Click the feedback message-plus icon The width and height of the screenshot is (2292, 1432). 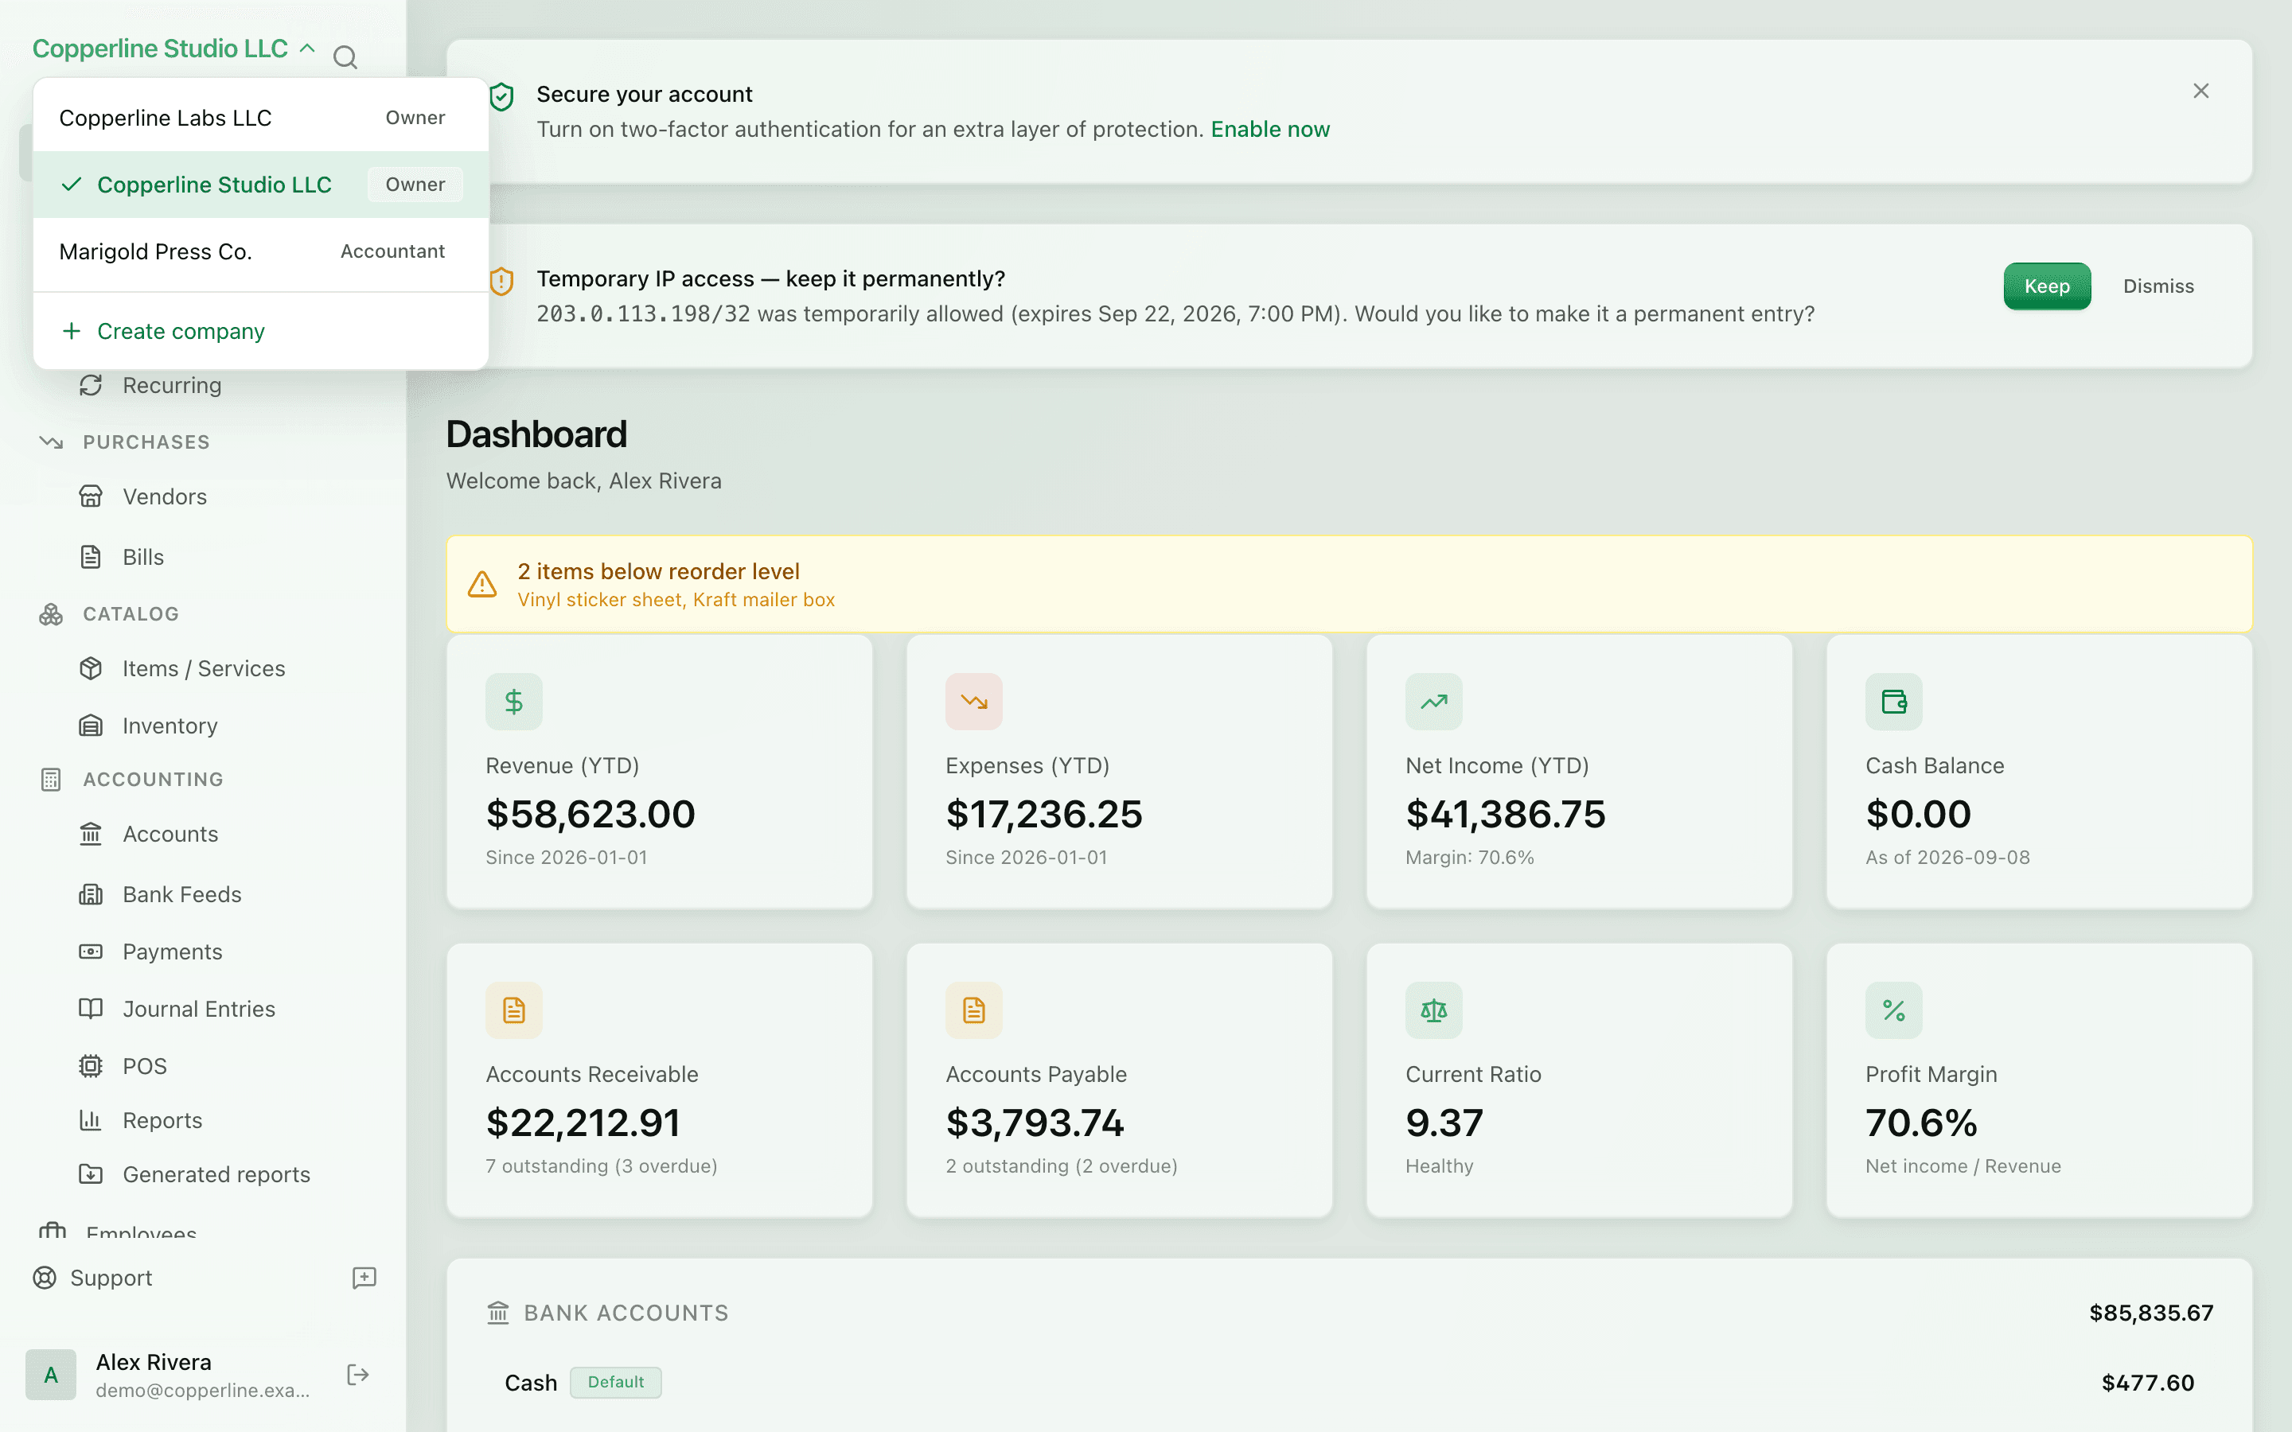[x=364, y=1278]
